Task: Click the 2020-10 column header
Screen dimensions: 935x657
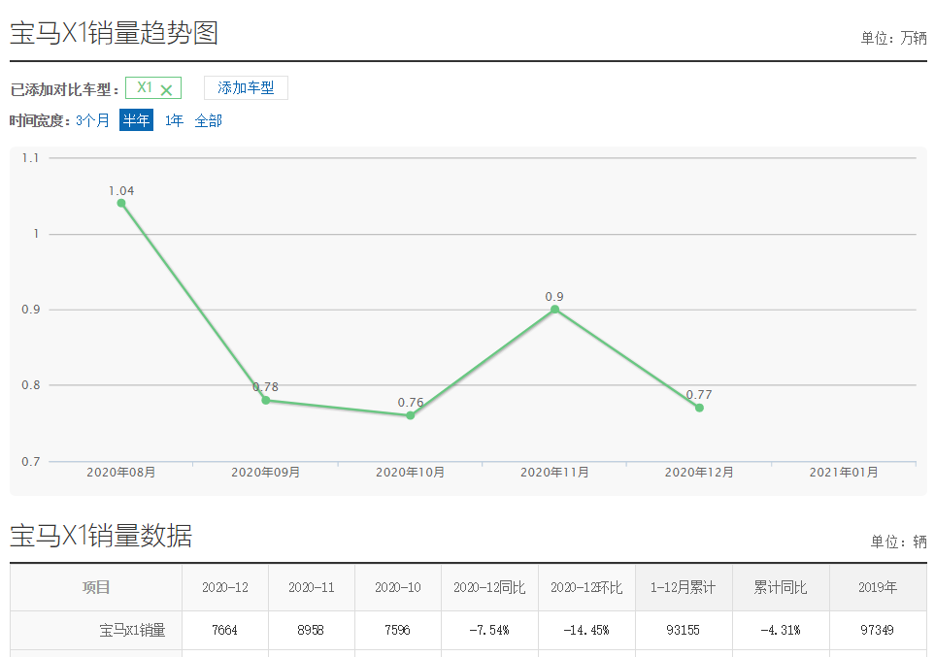Action: (x=398, y=587)
